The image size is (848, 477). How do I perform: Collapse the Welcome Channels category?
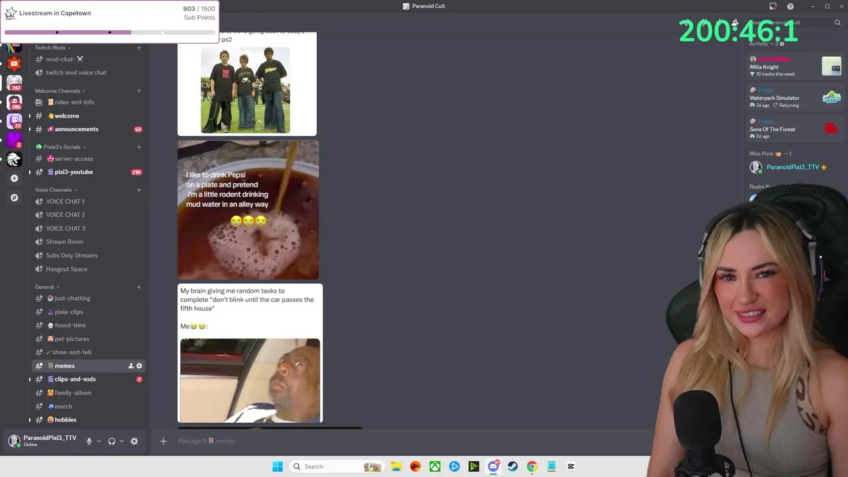pyautogui.click(x=60, y=91)
